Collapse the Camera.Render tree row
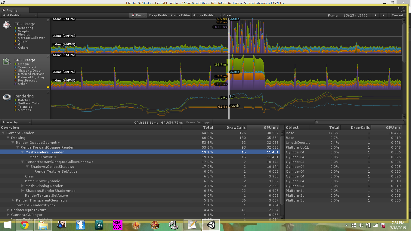 tap(4, 133)
